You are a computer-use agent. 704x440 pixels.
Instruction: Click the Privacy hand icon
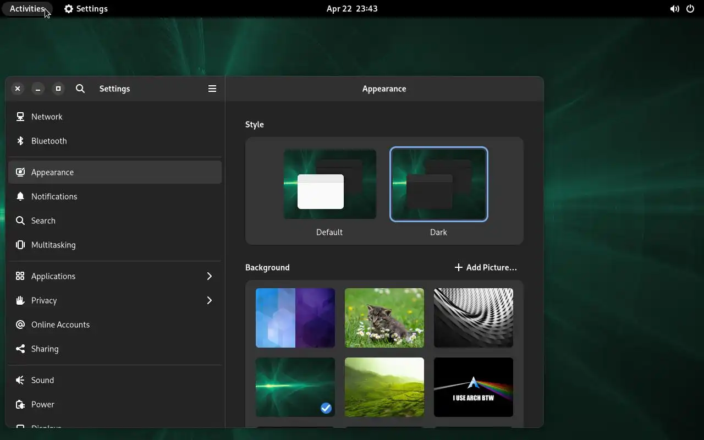tap(20, 300)
